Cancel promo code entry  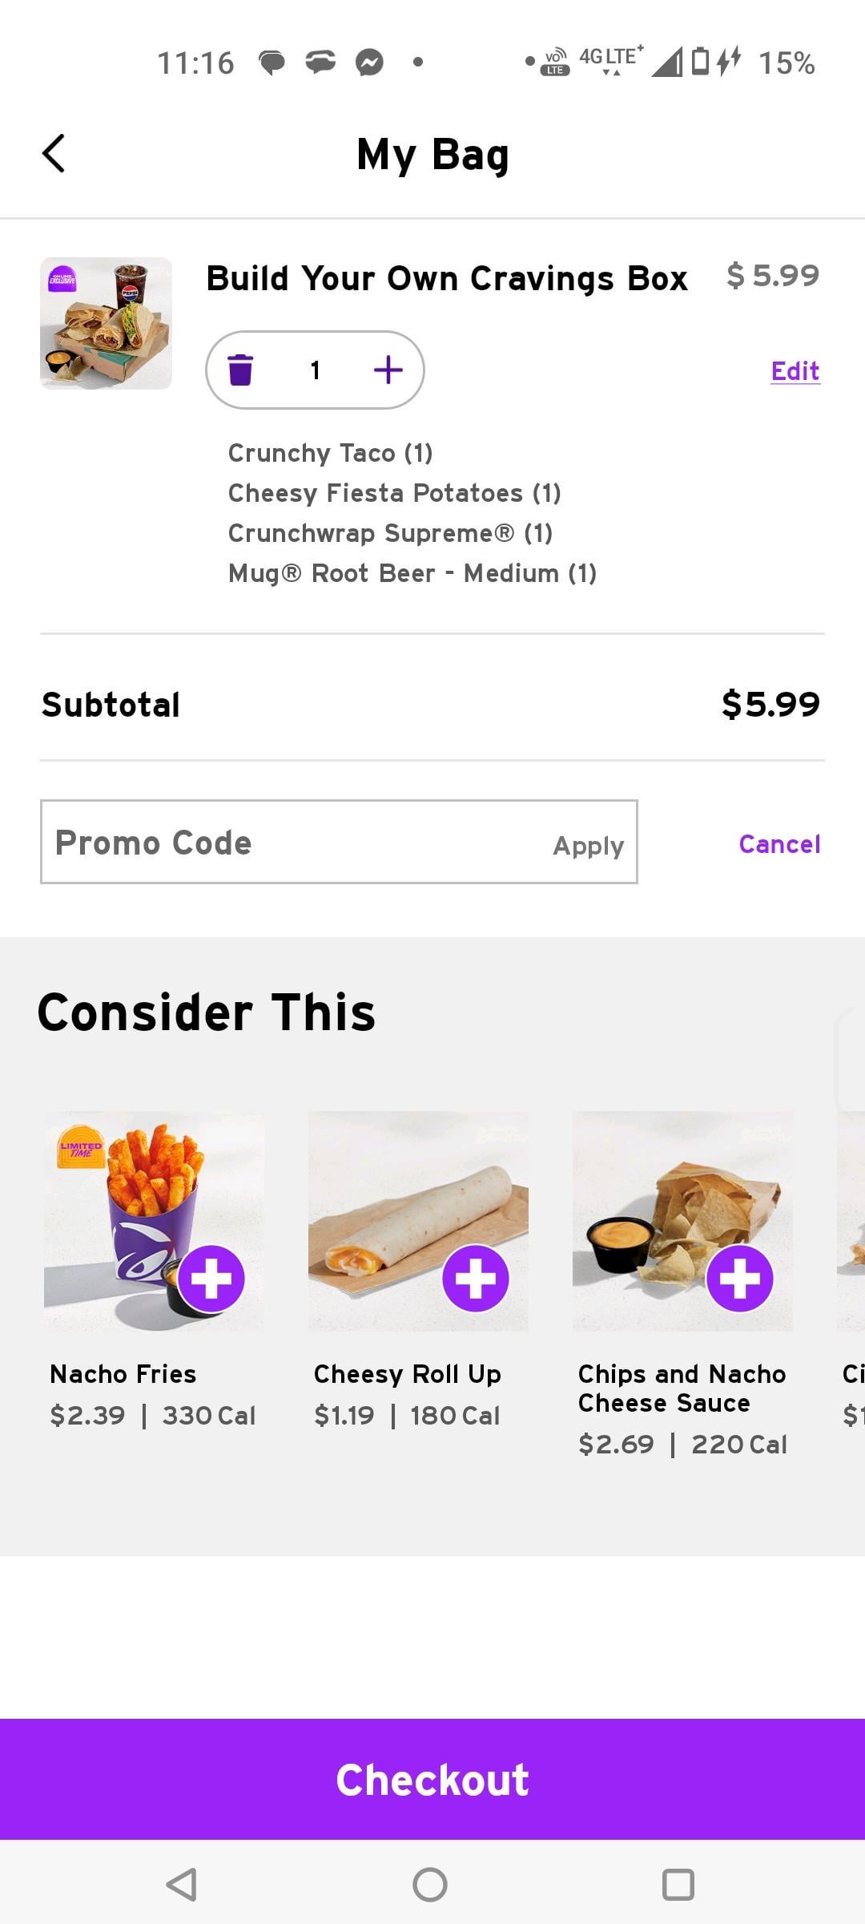point(779,844)
